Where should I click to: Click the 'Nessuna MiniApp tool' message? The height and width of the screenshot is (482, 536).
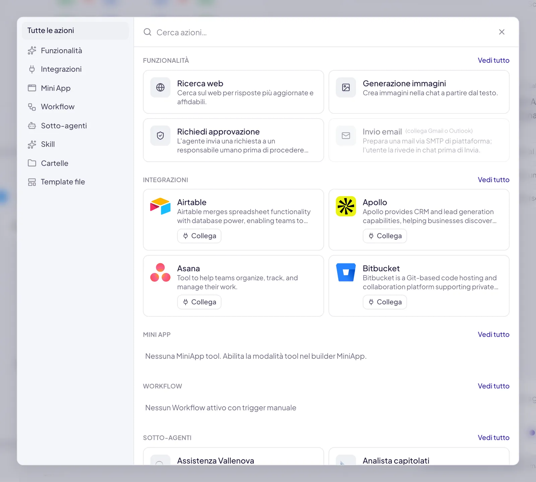(x=256, y=356)
